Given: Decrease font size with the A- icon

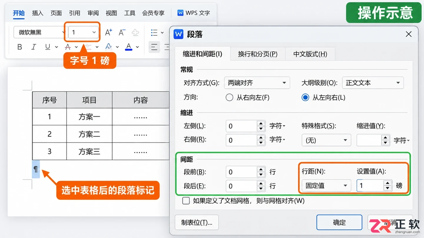Looking at the screenshot, I should 122,32.
